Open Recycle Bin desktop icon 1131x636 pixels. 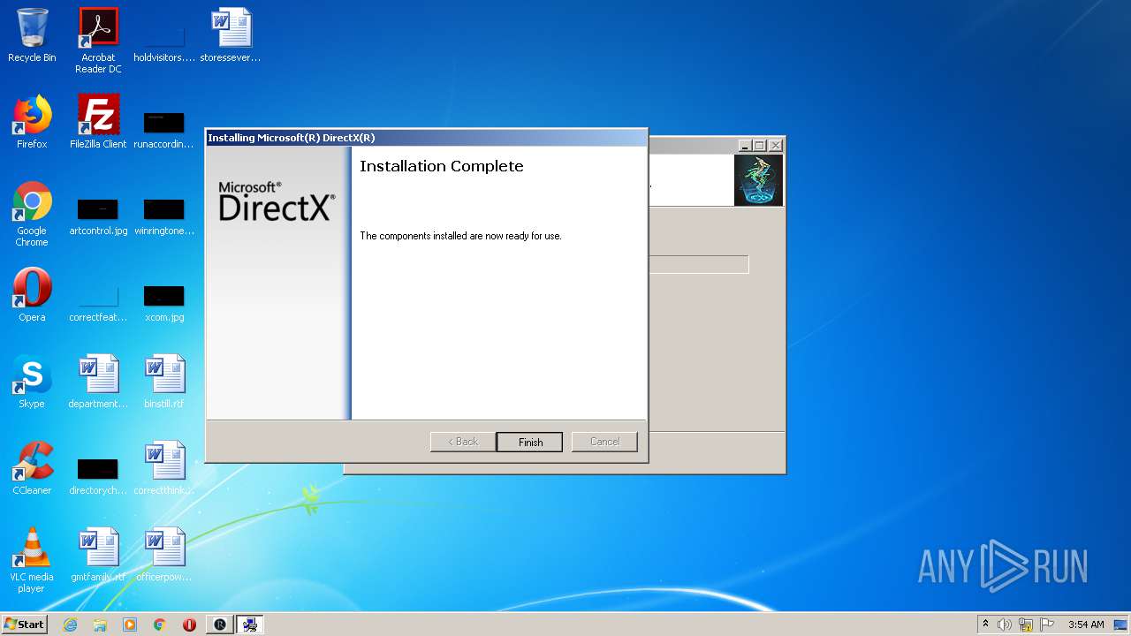(x=32, y=36)
